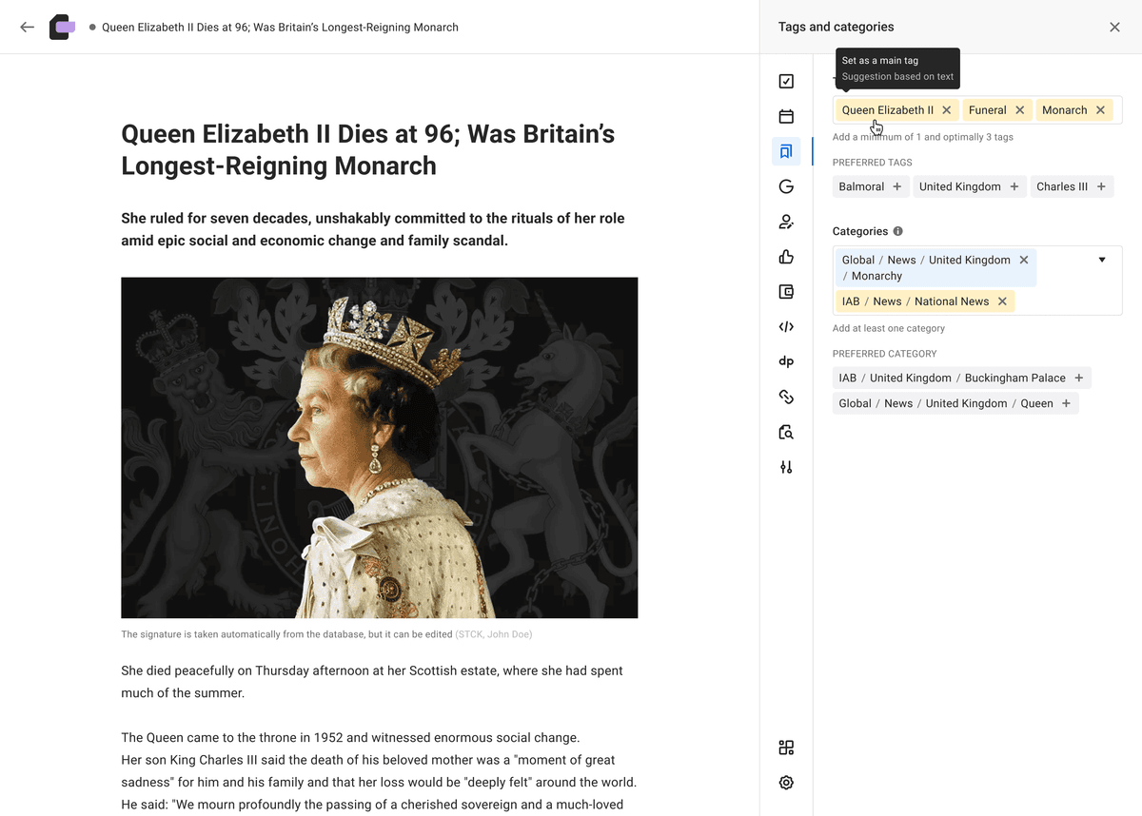Screen dimensions: 1142x816
Task: Open the code embed icon
Action: click(x=786, y=327)
